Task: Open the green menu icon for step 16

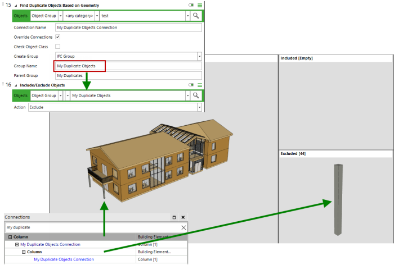Action: point(200,85)
